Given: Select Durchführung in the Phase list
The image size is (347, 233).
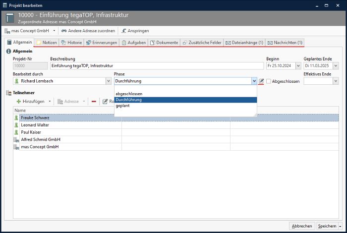Looking at the screenshot, I should (185, 100).
